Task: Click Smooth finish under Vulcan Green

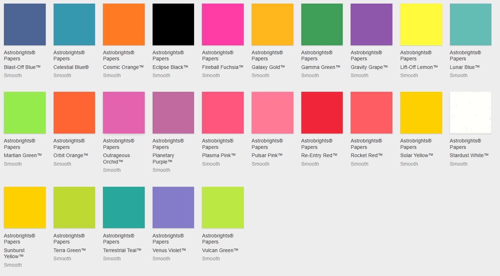Action: click(211, 259)
